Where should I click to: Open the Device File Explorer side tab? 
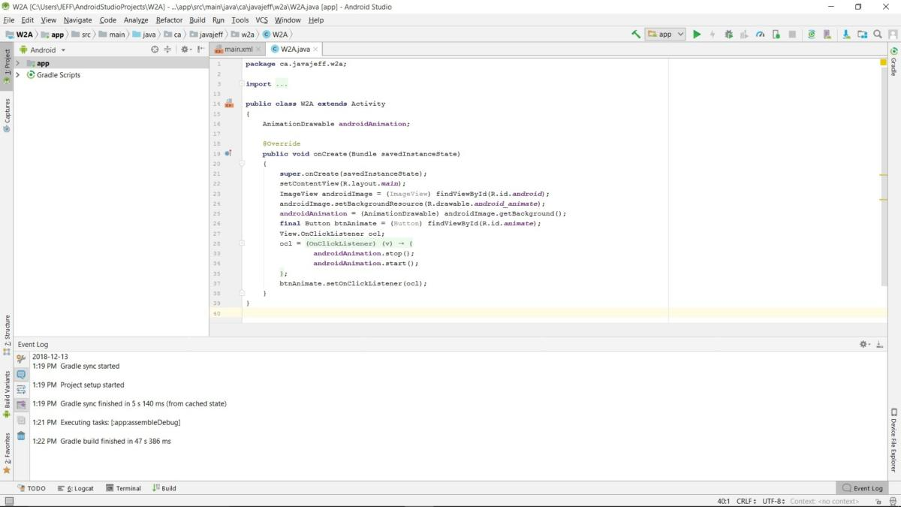click(894, 440)
